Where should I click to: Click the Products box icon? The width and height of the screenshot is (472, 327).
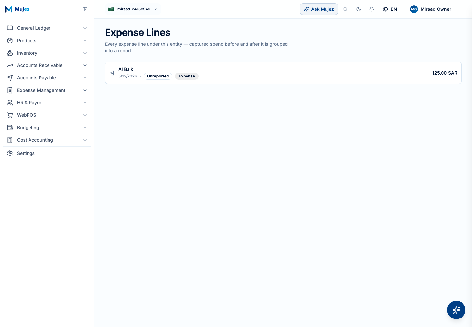[x=10, y=41]
